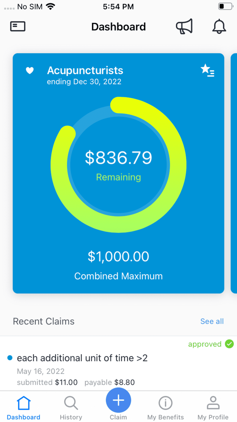Open the card list menu icon top-left
Screen dimensions: 237x422
(x=18, y=26)
